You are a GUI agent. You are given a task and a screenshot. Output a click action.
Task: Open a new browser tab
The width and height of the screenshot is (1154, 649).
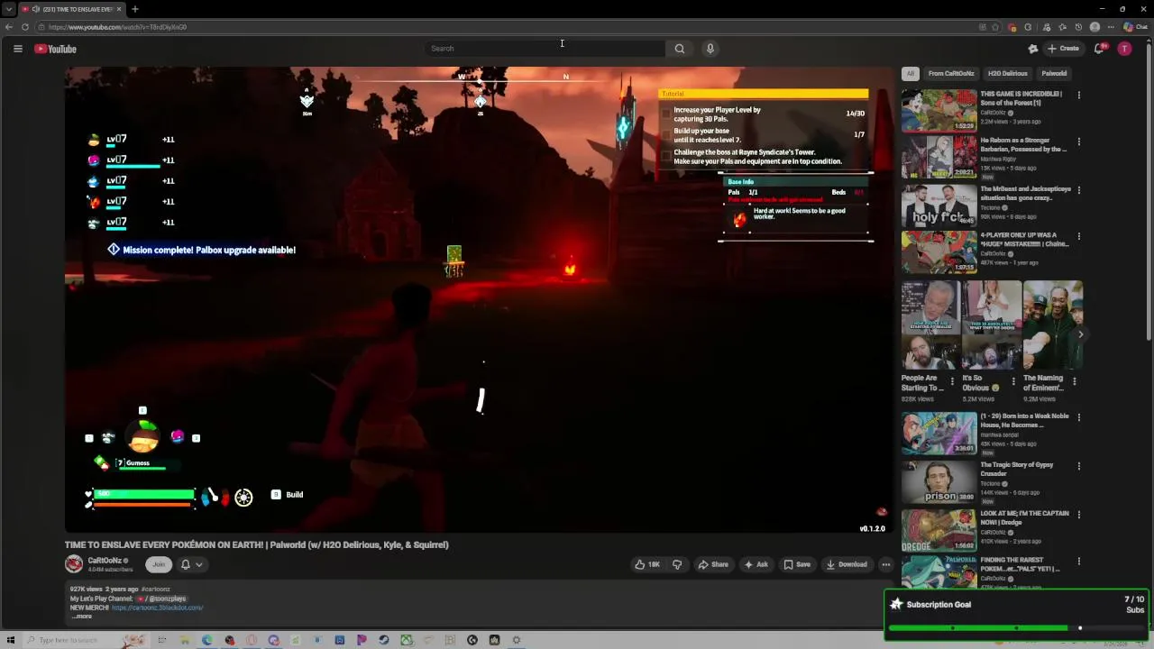(134, 9)
